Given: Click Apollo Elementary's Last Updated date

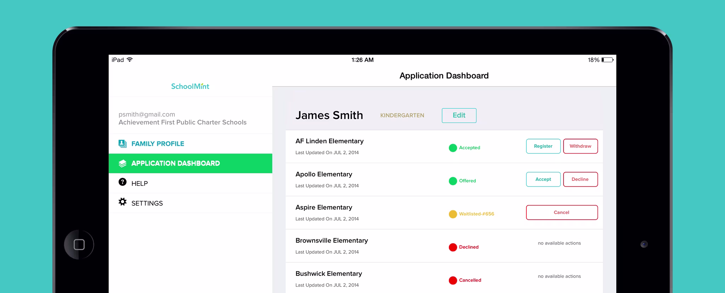Looking at the screenshot, I should coord(327,186).
